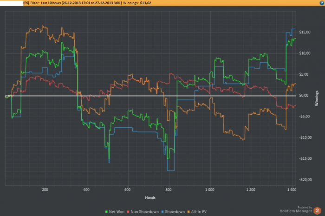
Task: Click the $0,00 y-axis label
Action: click(x=304, y=95)
